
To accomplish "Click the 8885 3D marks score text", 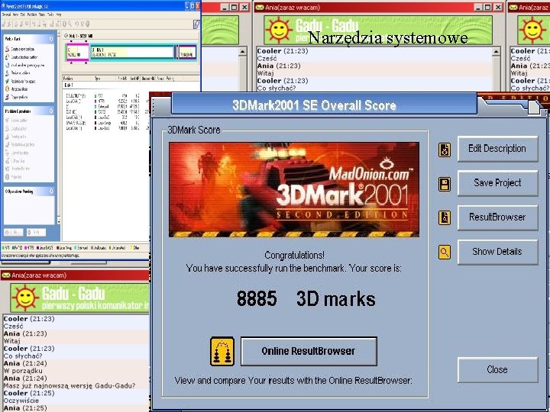I will tap(306, 299).
